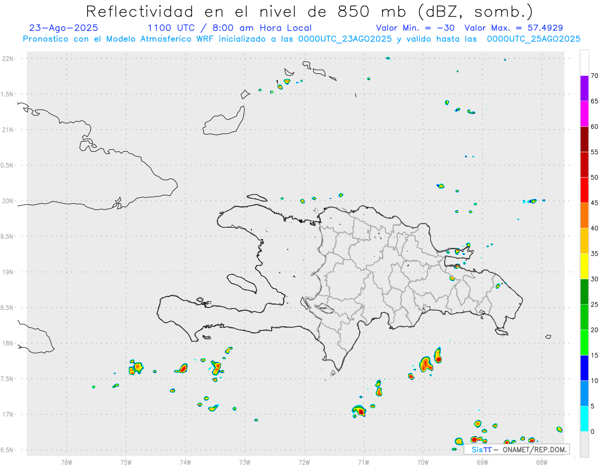Click the "0000UTC_23AGO2025" initialization time

pos(345,39)
